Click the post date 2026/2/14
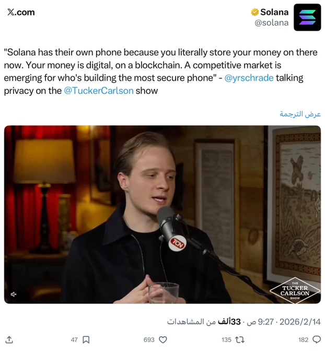This screenshot has height=353, width=325. point(300,322)
